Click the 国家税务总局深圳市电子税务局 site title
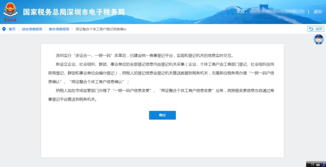This screenshot has width=326, height=167. click(x=74, y=12)
